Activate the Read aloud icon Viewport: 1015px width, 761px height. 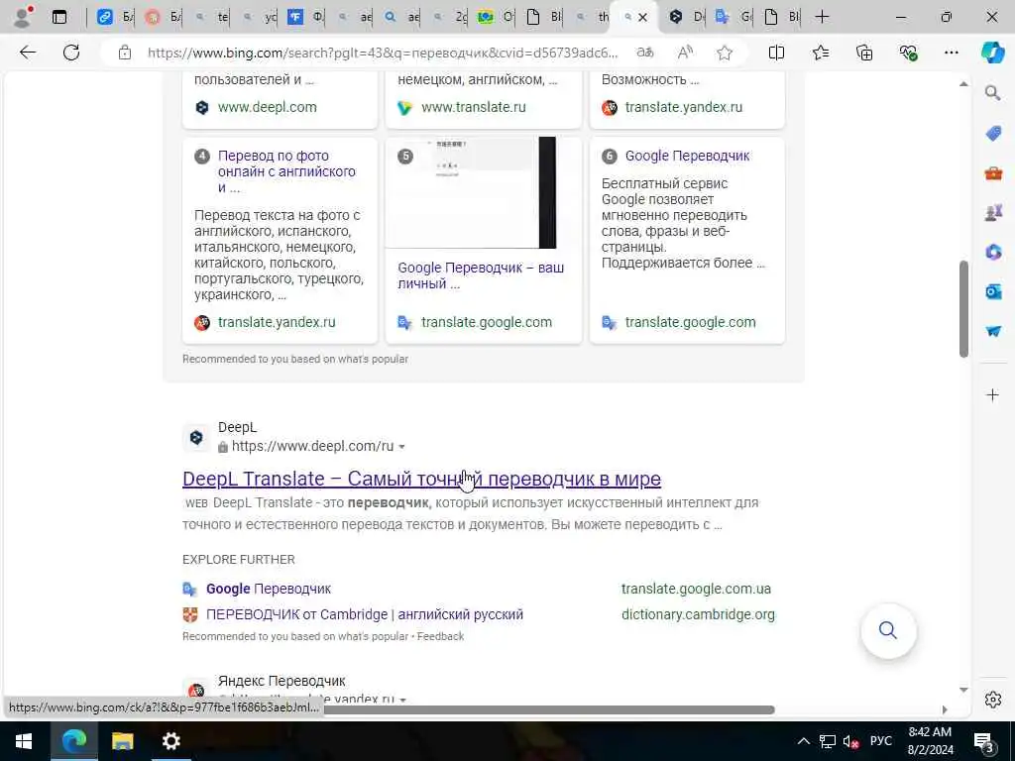pos(685,53)
